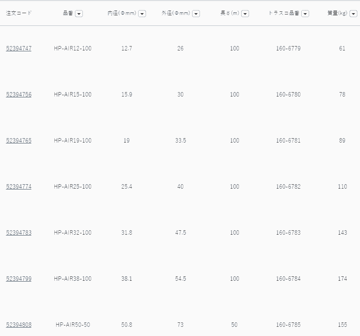Click part number HP-AIR50-50 cell
The image size is (360, 336).
click(x=73, y=325)
